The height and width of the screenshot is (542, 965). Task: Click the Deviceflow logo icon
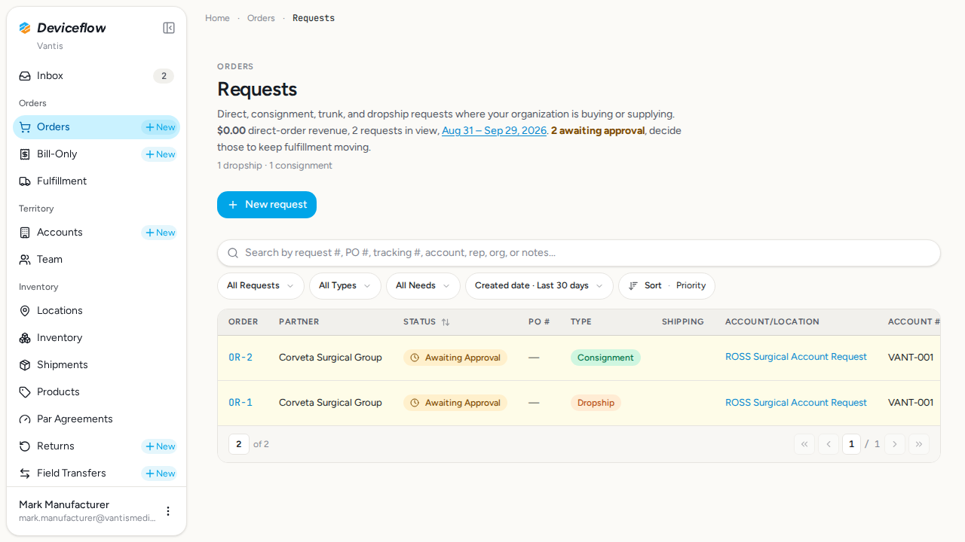25,28
